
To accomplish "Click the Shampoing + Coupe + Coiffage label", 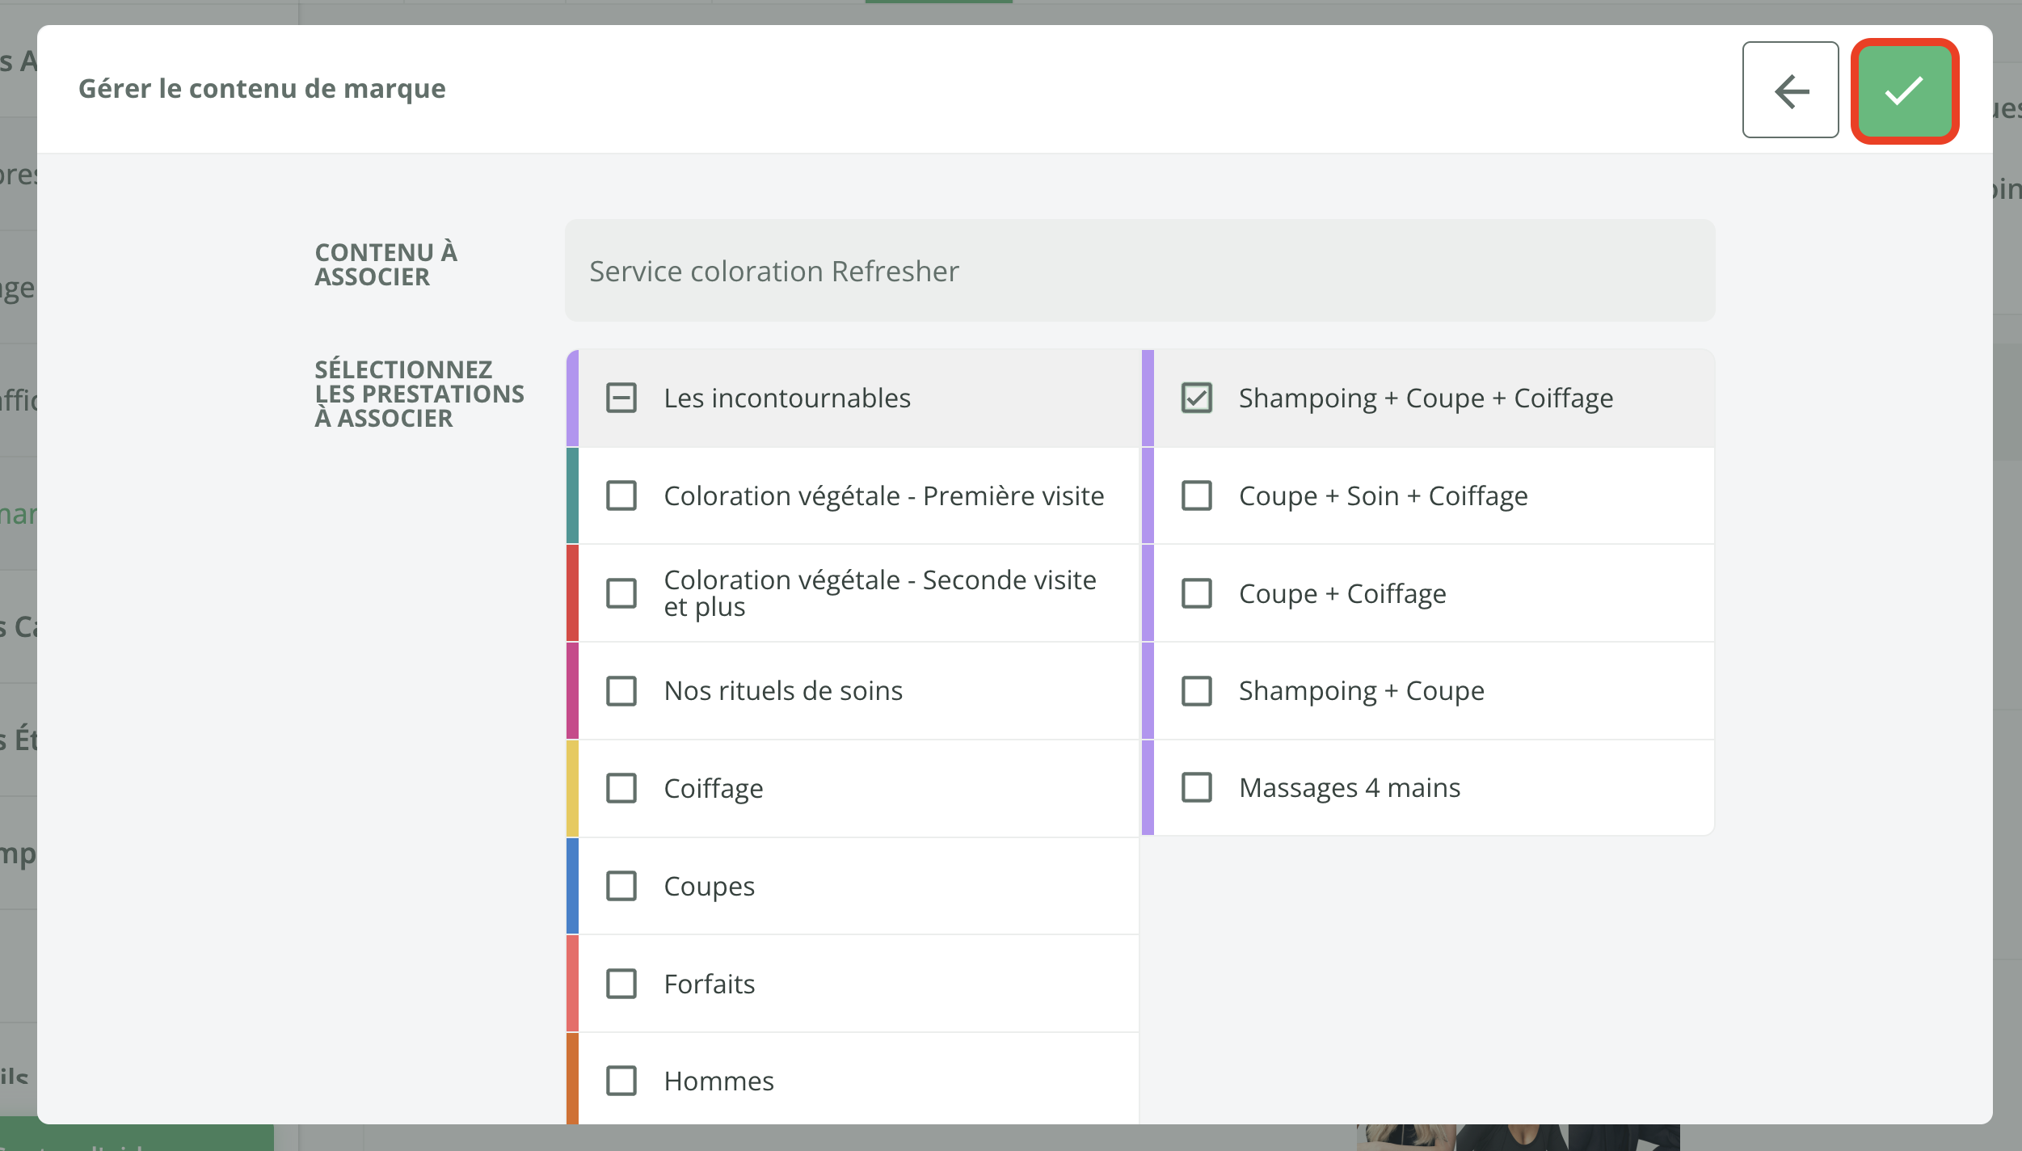I will pyautogui.click(x=1426, y=398).
